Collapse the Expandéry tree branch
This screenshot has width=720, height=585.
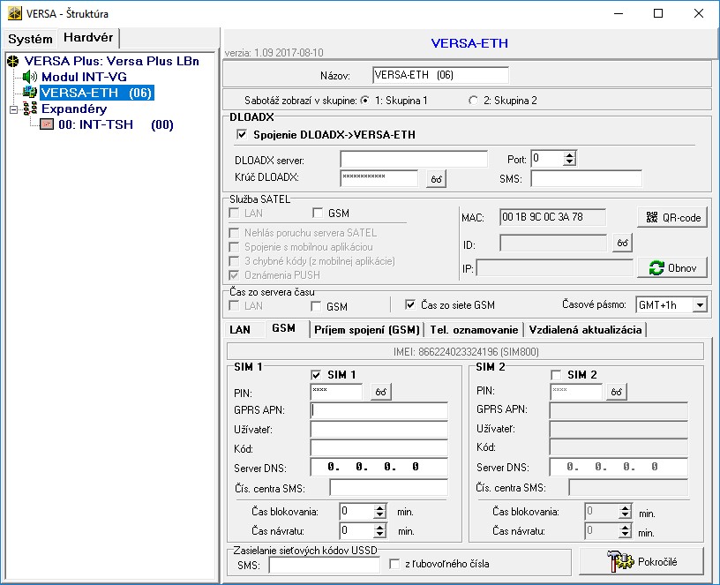(13, 109)
